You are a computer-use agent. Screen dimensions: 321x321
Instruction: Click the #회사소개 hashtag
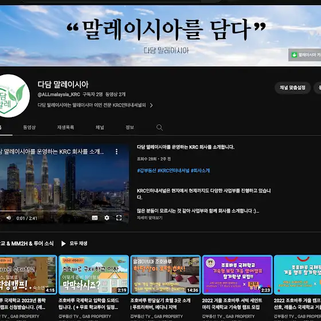200,171
